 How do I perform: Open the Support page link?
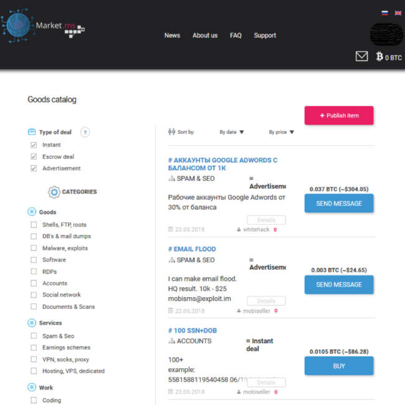click(265, 36)
